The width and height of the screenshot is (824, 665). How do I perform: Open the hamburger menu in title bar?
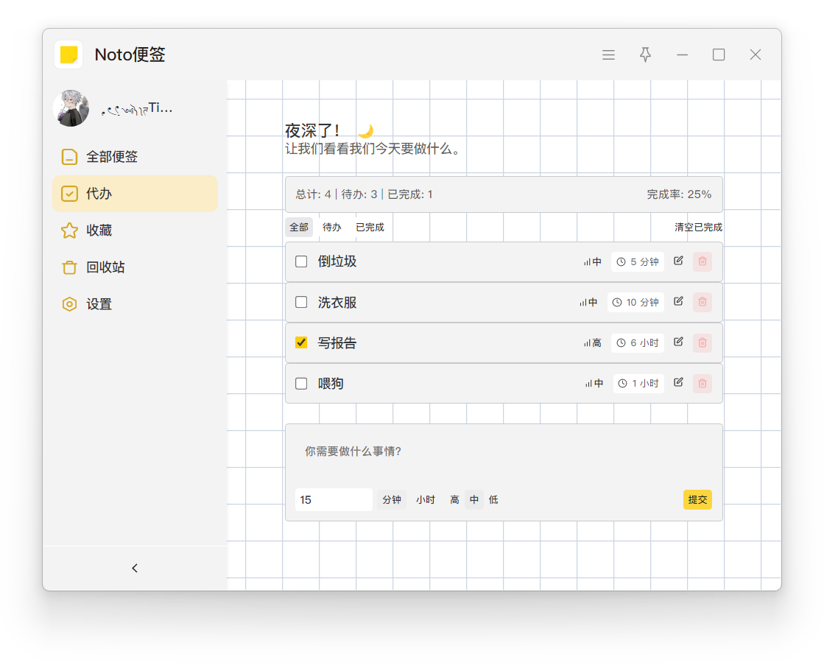click(608, 54)
